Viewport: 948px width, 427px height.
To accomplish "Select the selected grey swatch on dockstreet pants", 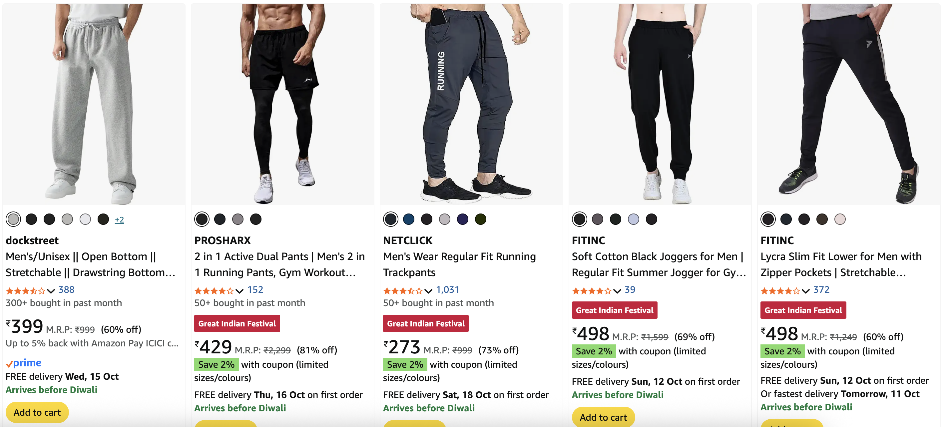I will point(13,219).
